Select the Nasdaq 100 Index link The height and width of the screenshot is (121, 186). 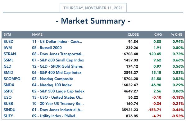pos(52,85)
